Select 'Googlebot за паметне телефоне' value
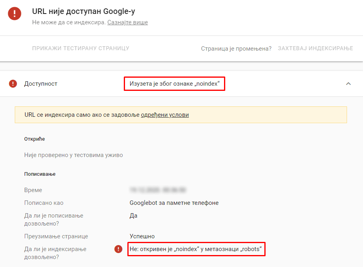 point(174,203)
